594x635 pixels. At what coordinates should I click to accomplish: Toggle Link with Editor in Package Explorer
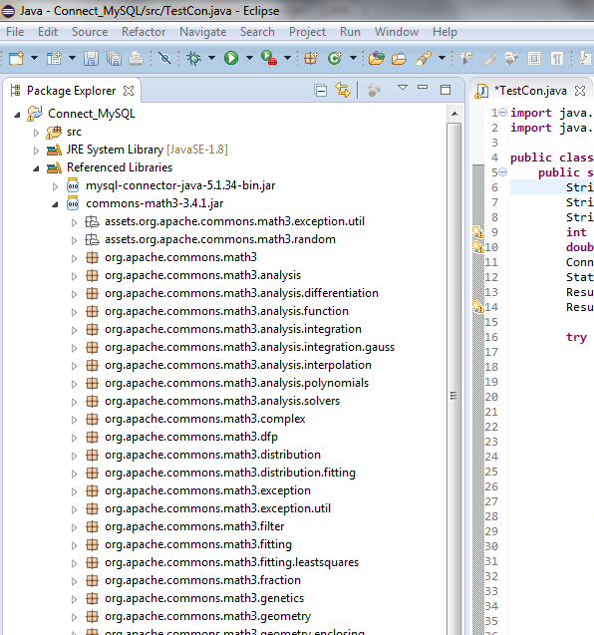pos(343,90)
